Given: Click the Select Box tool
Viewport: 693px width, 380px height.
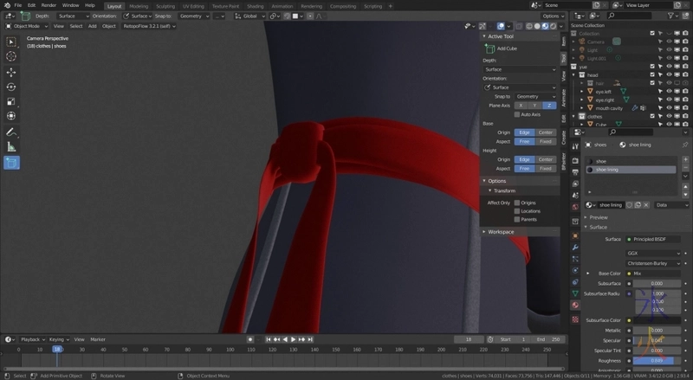Looking at the screenshot, I should coord(11,41).
